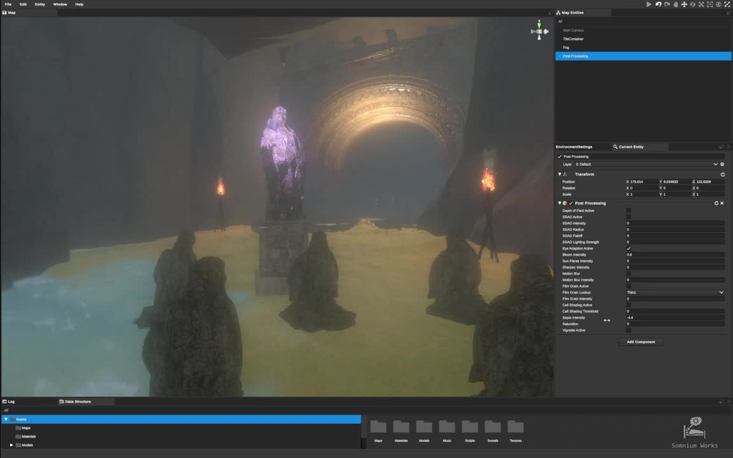Open the Entity menu
733x458 pixels.
click(x=39, y=4)
